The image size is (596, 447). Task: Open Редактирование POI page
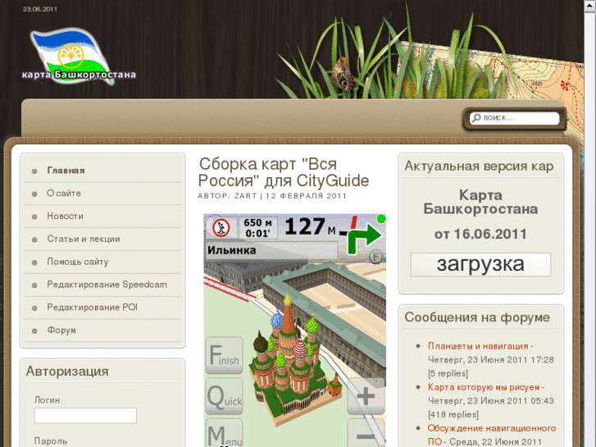click(92, 308)
